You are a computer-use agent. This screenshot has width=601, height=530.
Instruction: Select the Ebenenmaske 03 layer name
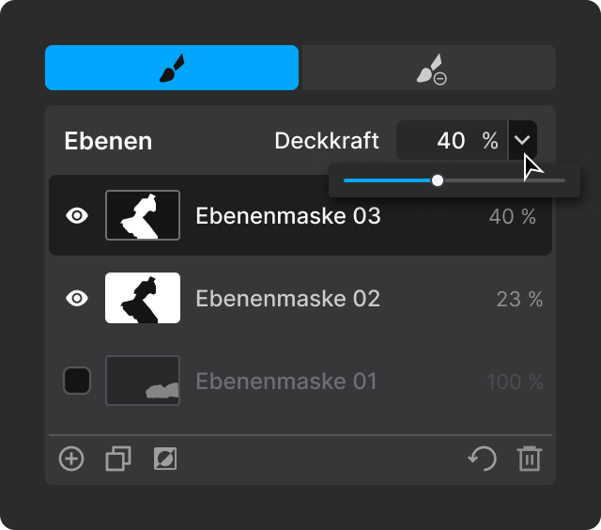(x=288, y=216)
